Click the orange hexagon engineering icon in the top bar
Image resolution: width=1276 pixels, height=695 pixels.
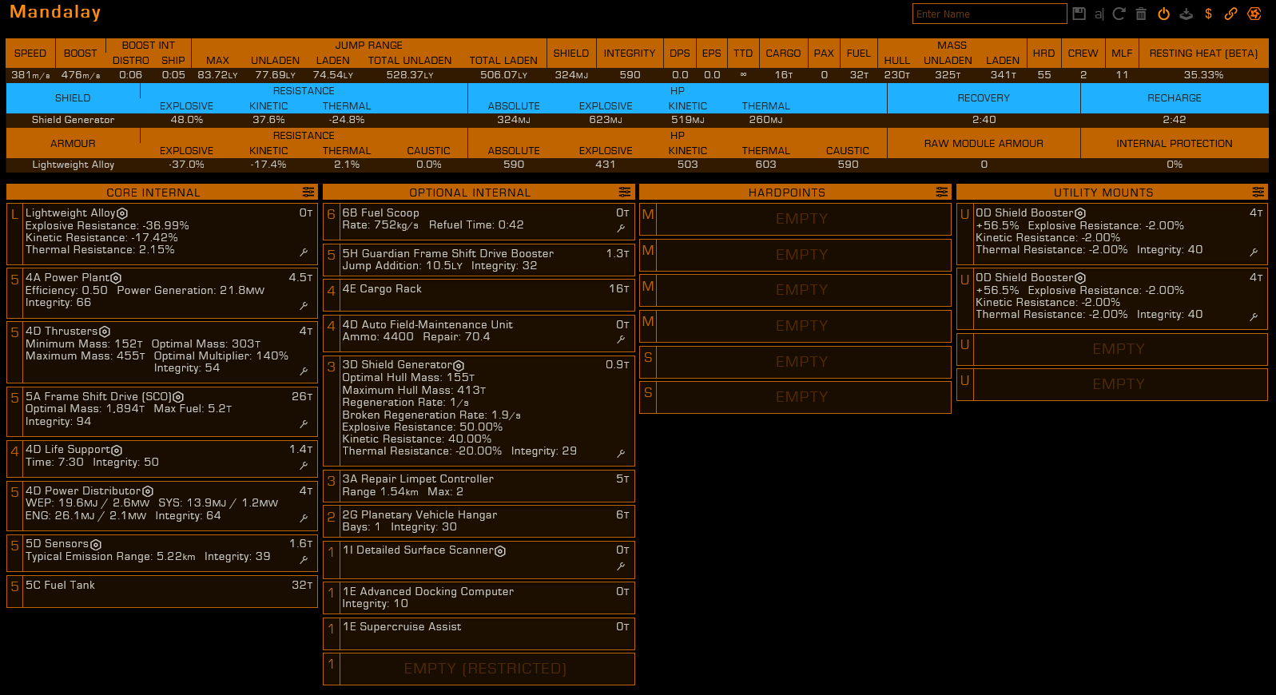[x=1254, y=14]
